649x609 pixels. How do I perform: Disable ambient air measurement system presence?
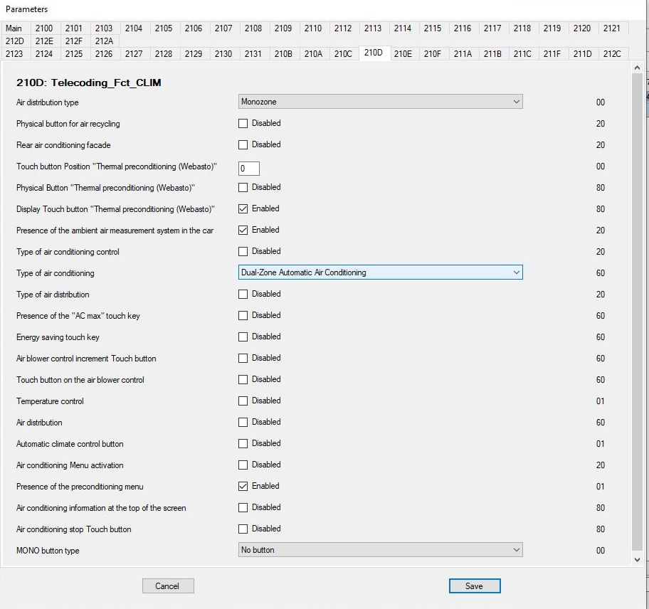coord(243,230)
